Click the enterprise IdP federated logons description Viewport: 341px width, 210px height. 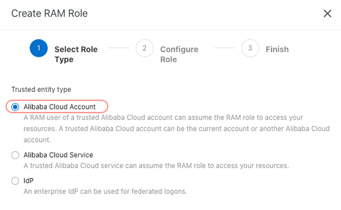105,192
